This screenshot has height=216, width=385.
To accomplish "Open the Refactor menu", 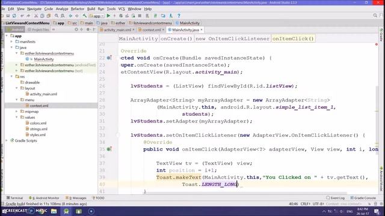I will (78, 9).
